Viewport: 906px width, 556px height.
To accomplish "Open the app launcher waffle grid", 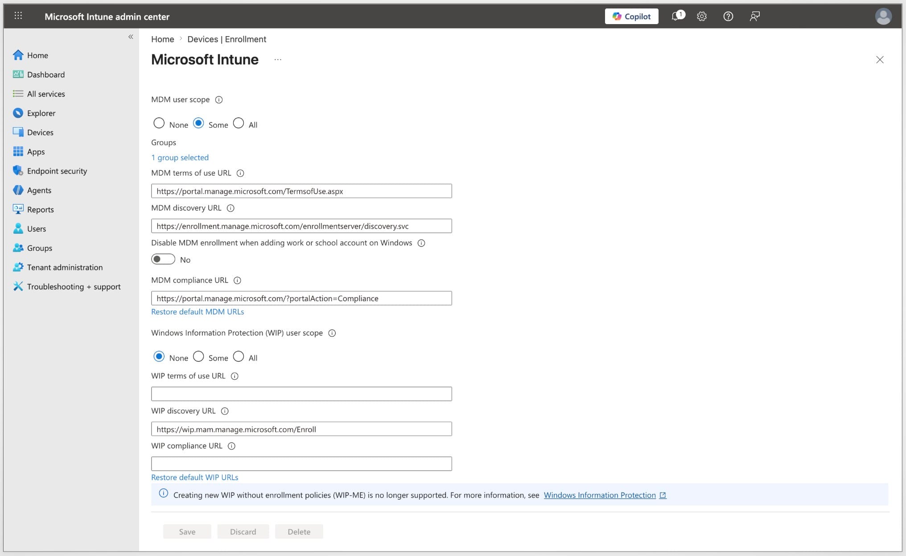I will (x=18, y=16).
